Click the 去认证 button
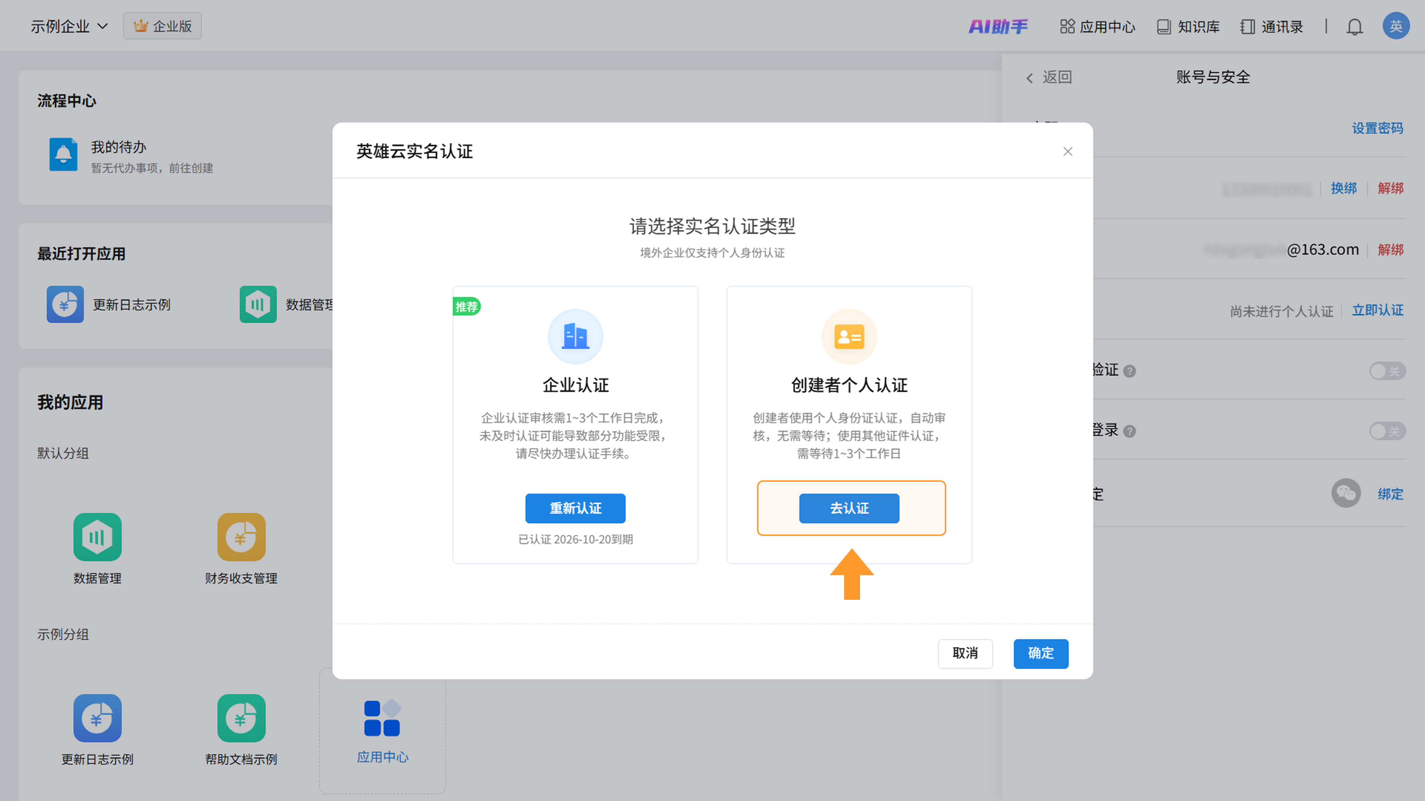The height and width of the screenshot is (801, 1425). [849, 509]
